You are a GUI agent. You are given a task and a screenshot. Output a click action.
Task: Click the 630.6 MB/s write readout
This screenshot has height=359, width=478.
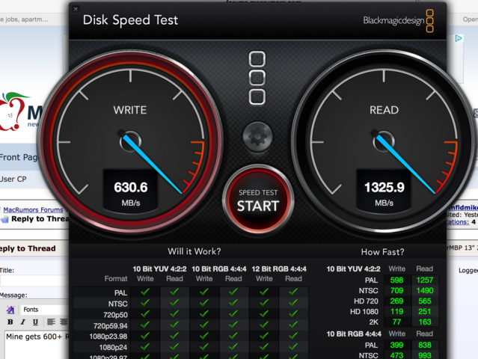tap(131, 191)
